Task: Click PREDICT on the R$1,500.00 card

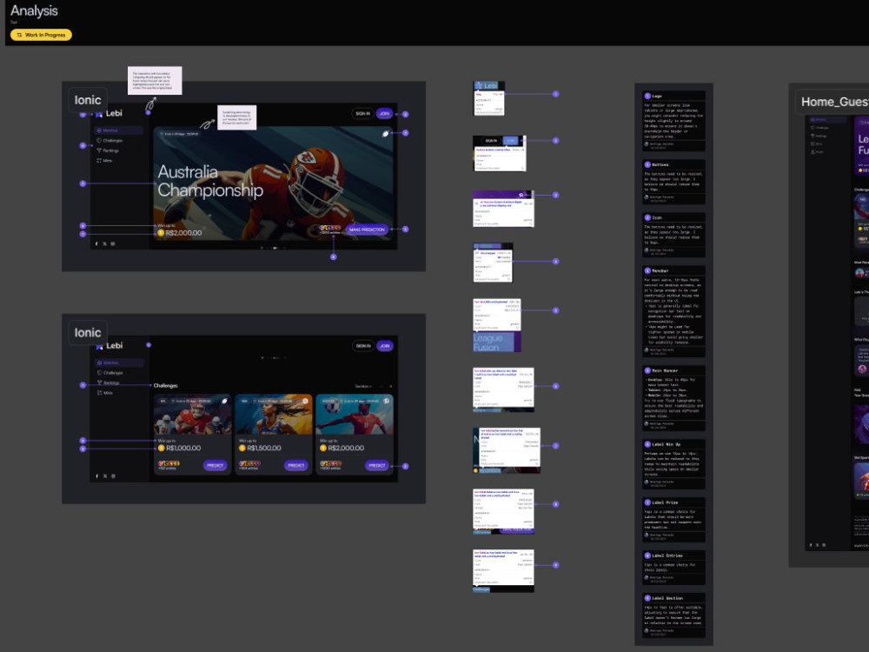Action: click(296, 465)
